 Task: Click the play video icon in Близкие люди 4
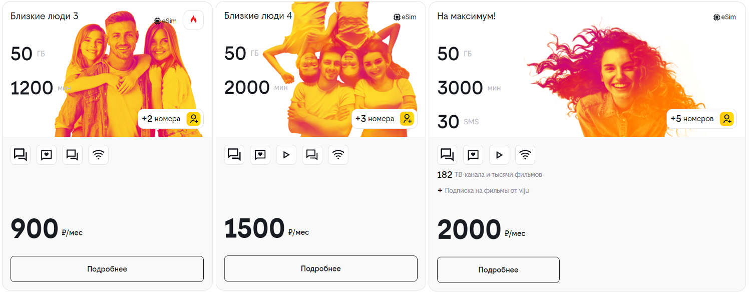(286, 155)
